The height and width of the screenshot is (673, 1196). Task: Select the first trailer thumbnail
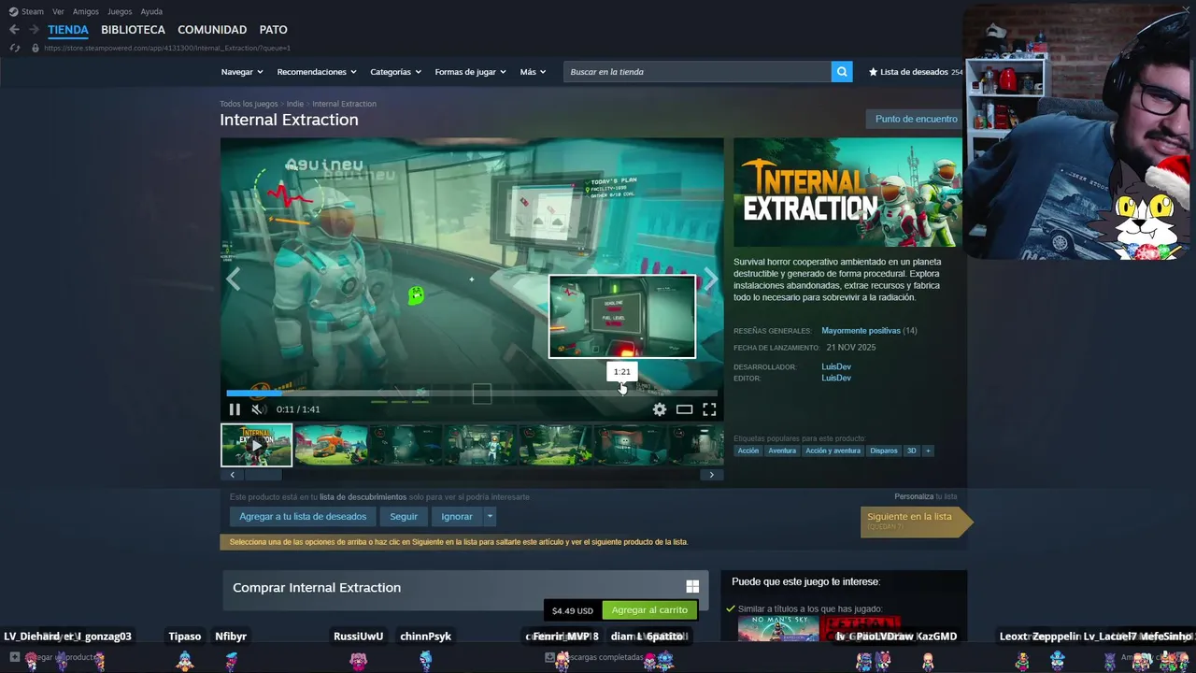pyautogui.click(x=256, y=445)
